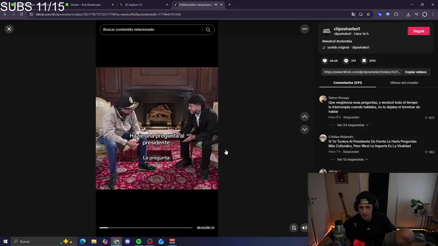Open the blue paper-plane extension
Screen dimensions: 438x246
[380, 14]
